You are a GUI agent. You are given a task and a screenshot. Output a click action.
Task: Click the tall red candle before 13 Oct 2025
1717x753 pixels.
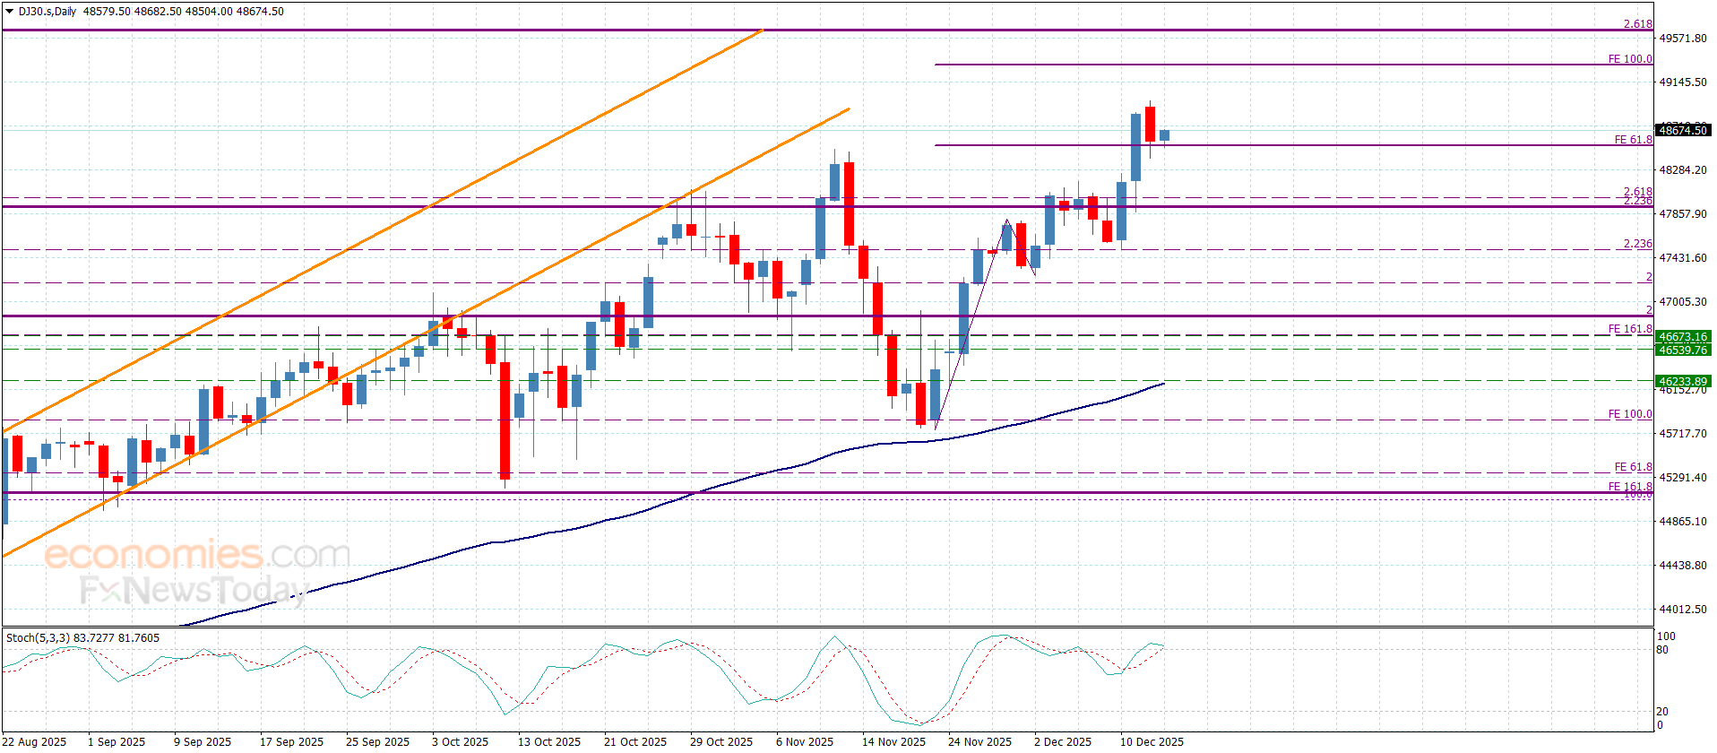(505, 420)
